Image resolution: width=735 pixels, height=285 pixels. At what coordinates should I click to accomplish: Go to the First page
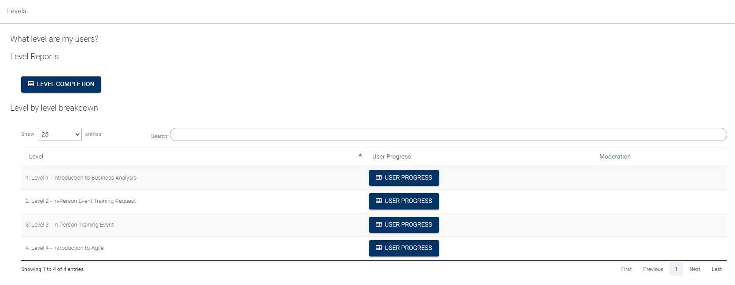[x=626, y=269]
